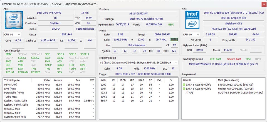Image resolution: width=267 pixels, height=122 pixels.
Task: Click the HVCI status label
Action: (x=258, y=59)
